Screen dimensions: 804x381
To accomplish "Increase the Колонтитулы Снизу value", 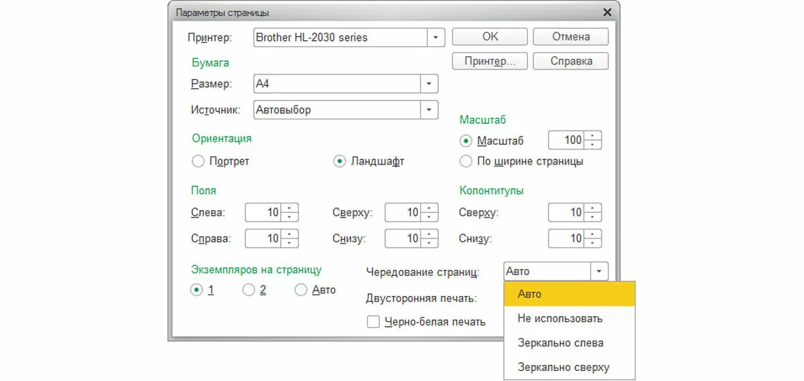I will tap(593, 234).
